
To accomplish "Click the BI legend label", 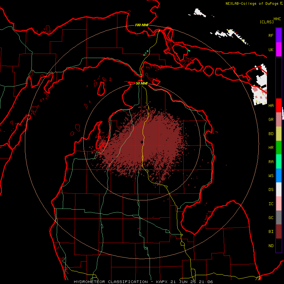I will [271, 232].
